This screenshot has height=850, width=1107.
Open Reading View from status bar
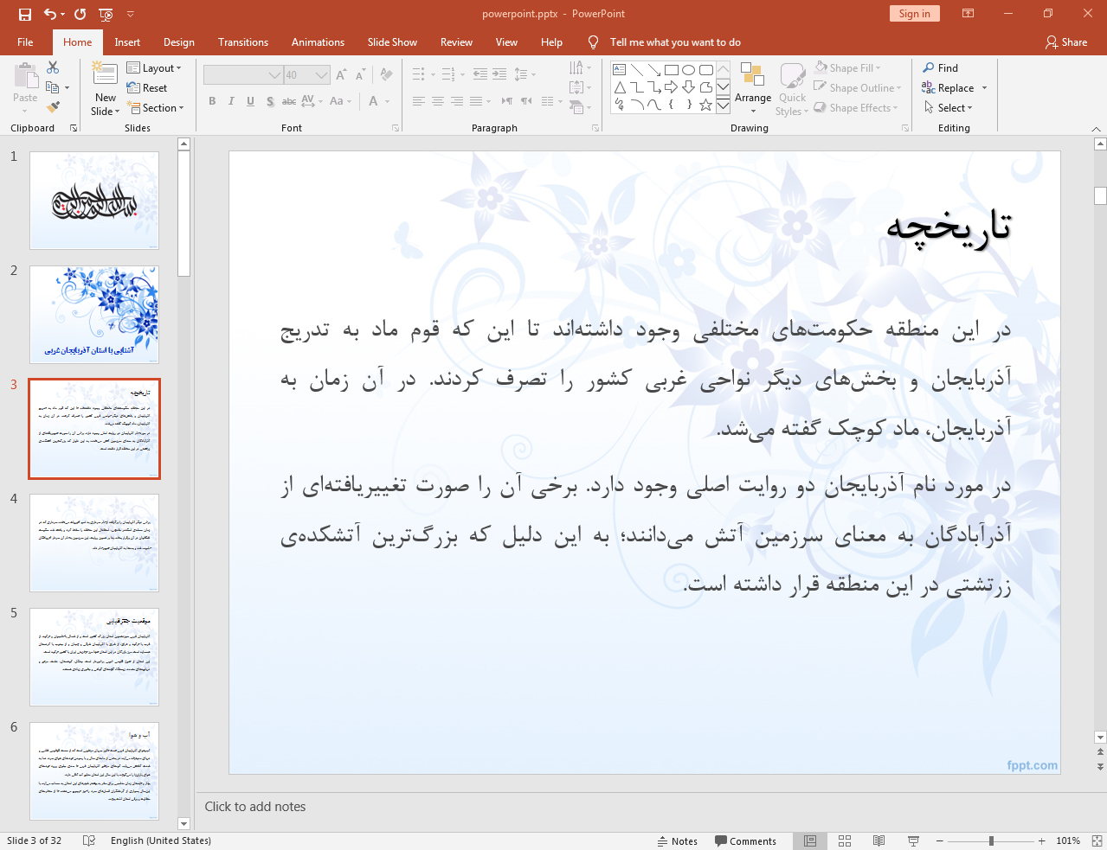point(879,840)
